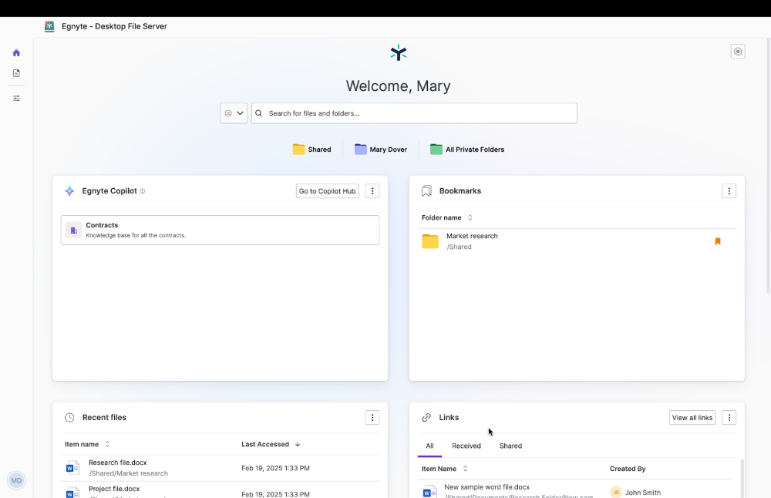Click the Egnyte app icon in the title bar
The width and height of the screenshot is (771, 498).
[x=49, y=26]
